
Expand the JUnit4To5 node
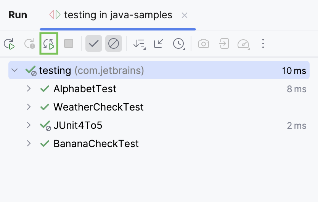pos(29,125)
